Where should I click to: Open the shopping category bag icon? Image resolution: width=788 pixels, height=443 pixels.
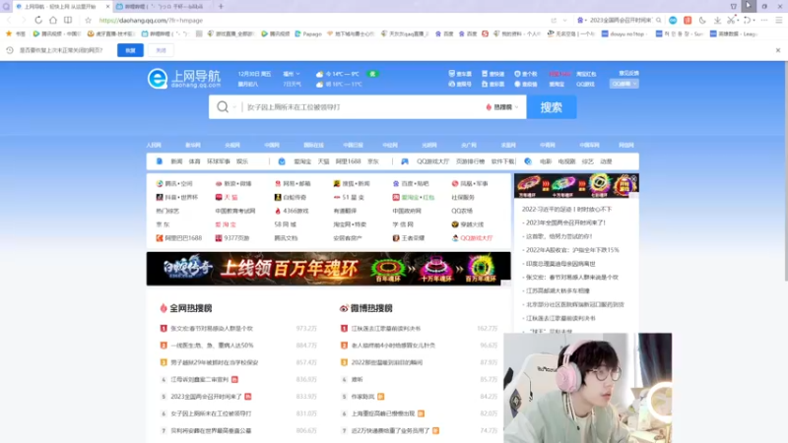tap(282, 161)
